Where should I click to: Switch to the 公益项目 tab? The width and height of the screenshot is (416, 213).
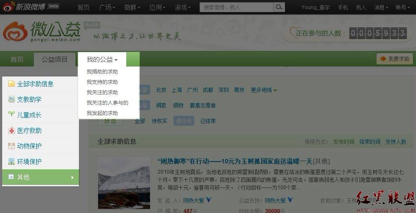point(55,59)
